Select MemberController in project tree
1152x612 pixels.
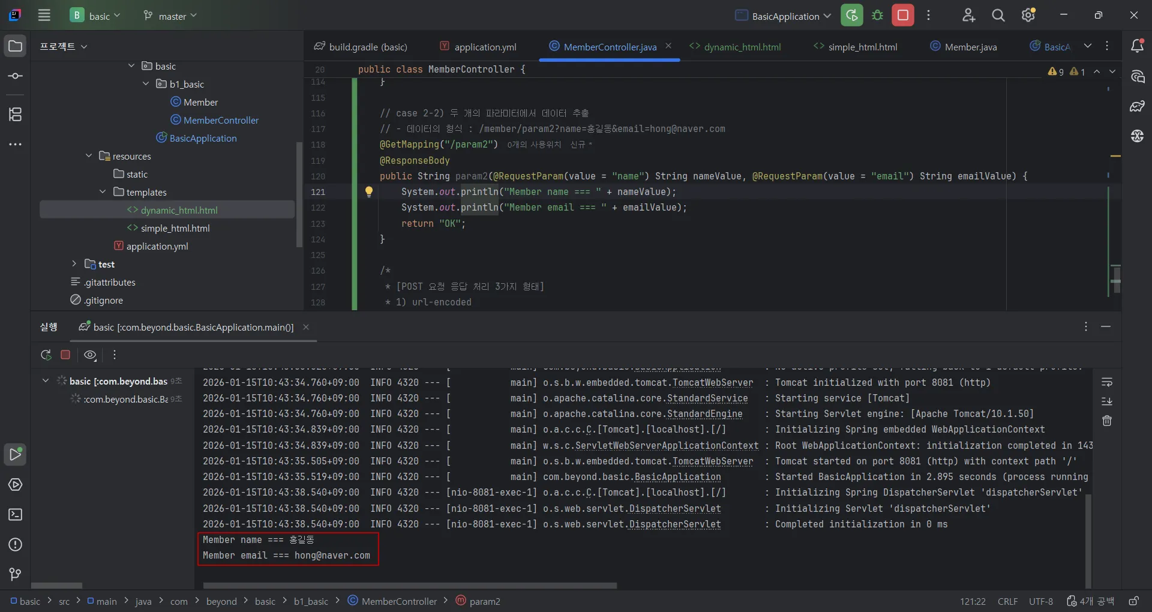click(221, 120)
